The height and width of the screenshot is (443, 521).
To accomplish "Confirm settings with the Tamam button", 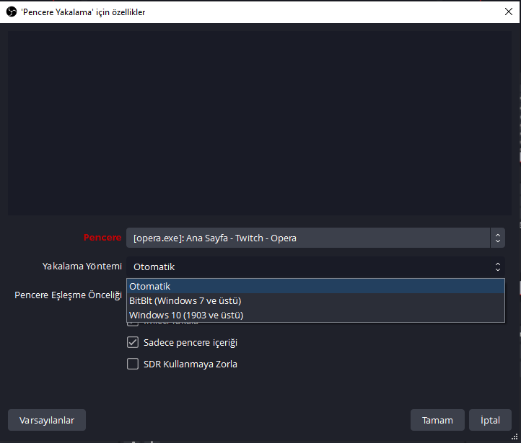I will pyautogui.click(x=437, y=420).
